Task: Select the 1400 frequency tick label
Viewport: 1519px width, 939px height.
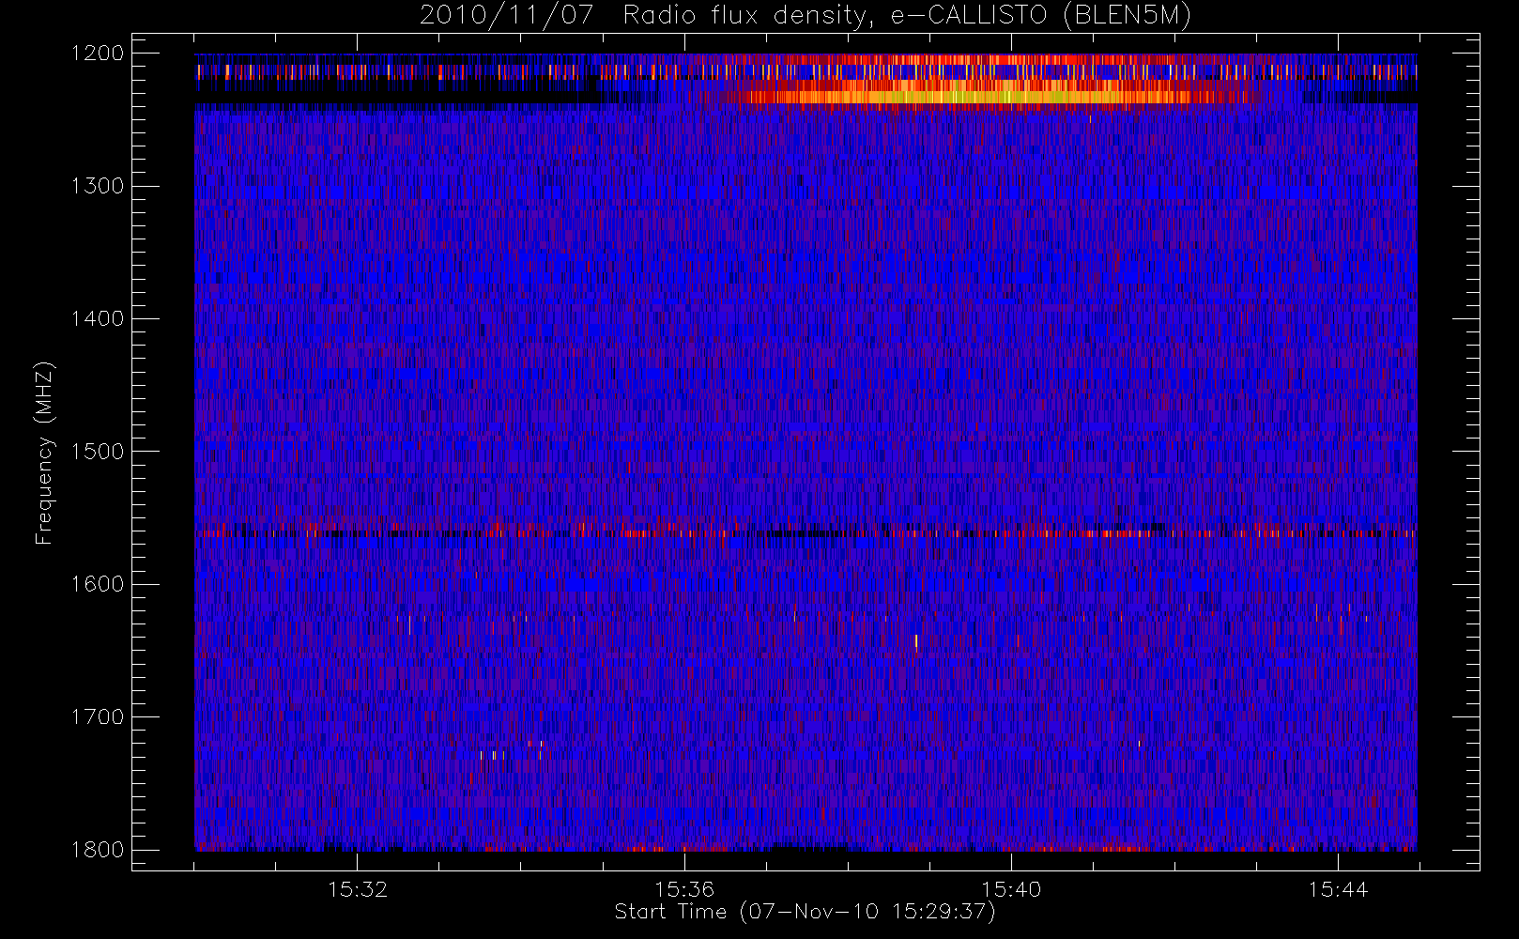Action: [98, 318]
